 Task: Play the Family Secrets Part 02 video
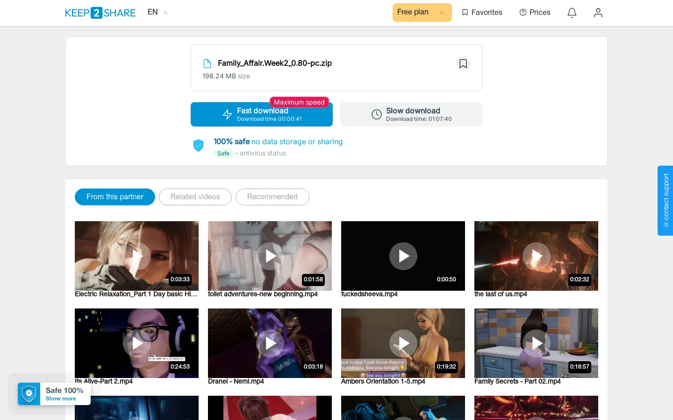537,343
